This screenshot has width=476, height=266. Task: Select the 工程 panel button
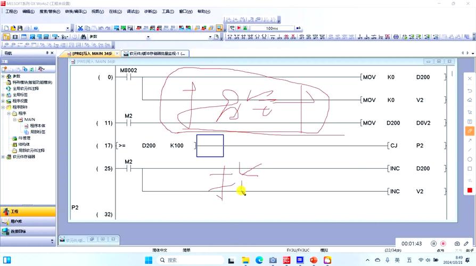[x=28, y=211]
